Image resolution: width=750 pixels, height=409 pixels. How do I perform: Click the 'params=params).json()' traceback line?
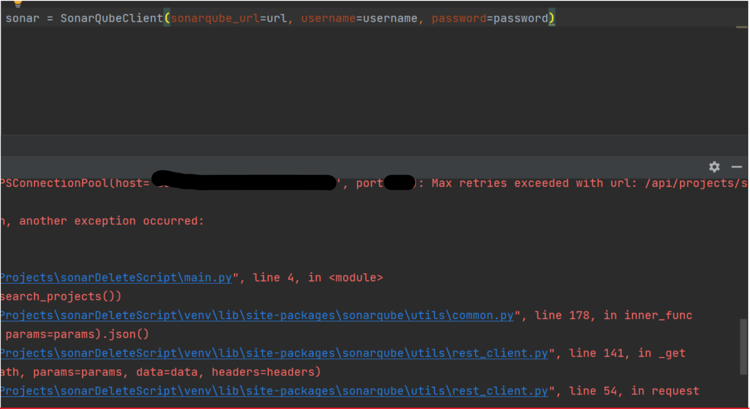pos(77,335)
